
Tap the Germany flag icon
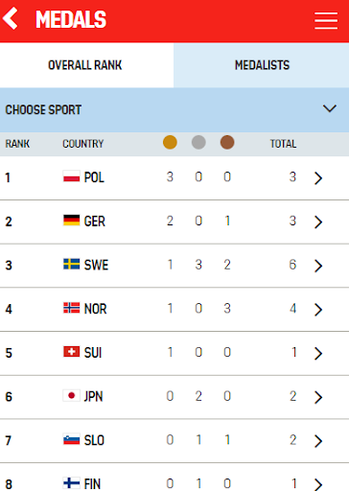[71, 221]
